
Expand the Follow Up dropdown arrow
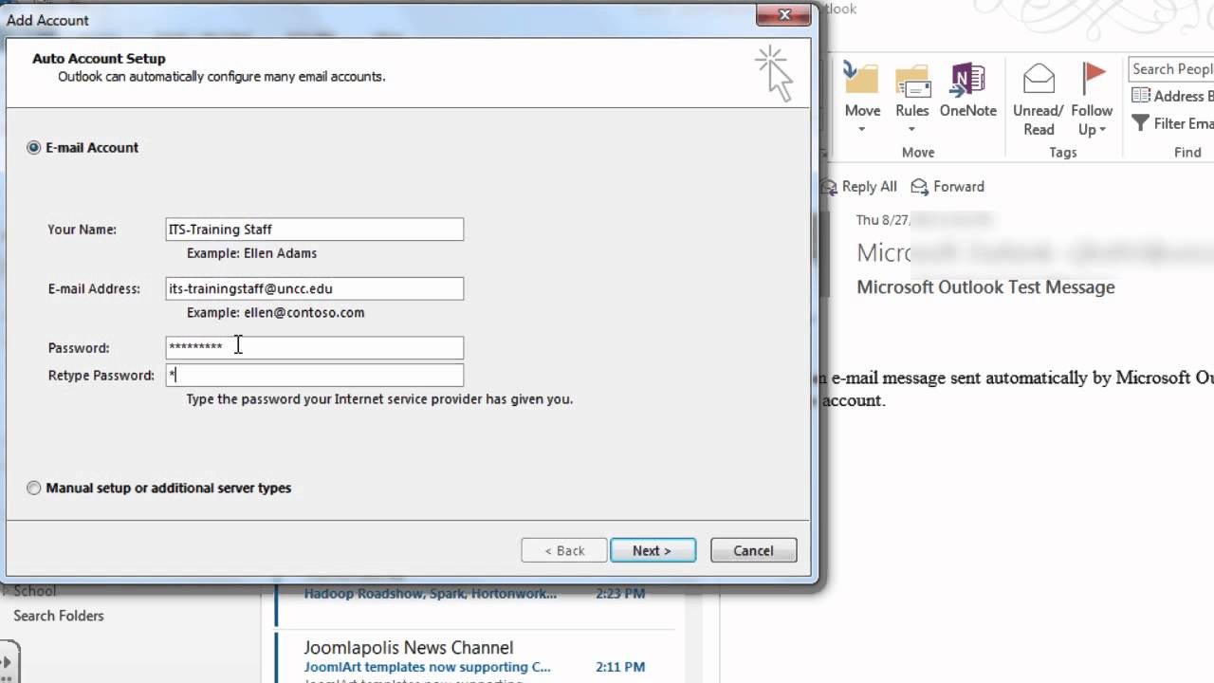[x=1102, y=130]
